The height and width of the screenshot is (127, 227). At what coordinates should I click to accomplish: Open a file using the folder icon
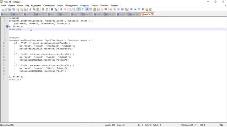pyautogui.click(x=6, y=10)
